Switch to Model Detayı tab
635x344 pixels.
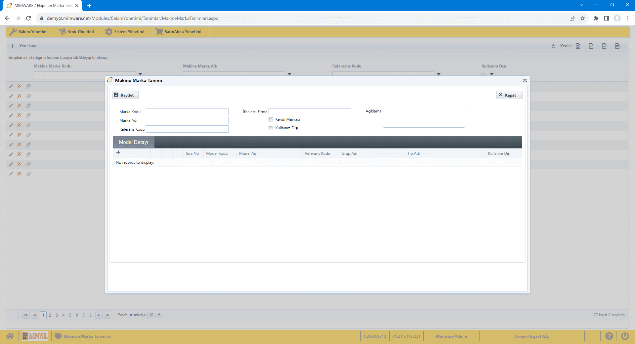133,142
